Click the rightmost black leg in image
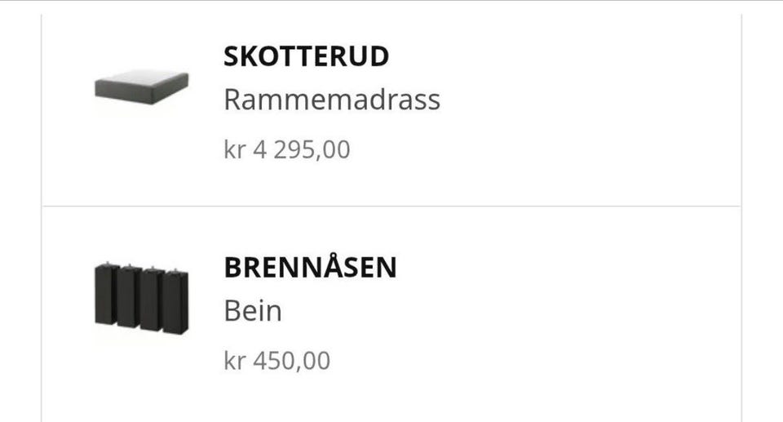 point(176,302)
